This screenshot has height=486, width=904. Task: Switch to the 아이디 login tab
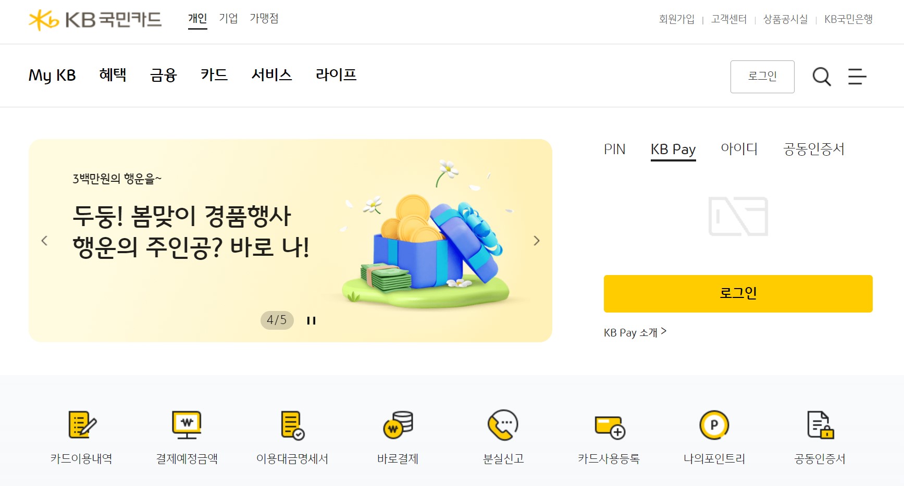click(739, 149)
